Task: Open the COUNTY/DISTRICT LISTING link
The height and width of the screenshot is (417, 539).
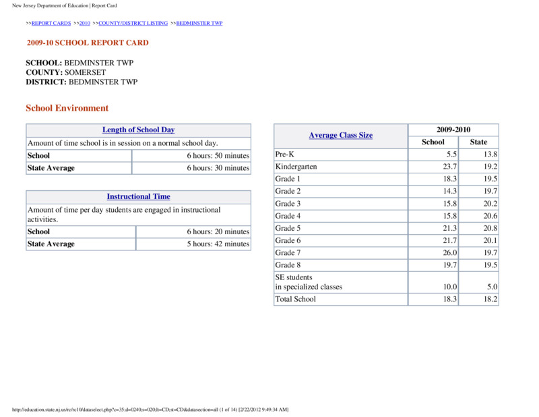Action: click(133, 23)
